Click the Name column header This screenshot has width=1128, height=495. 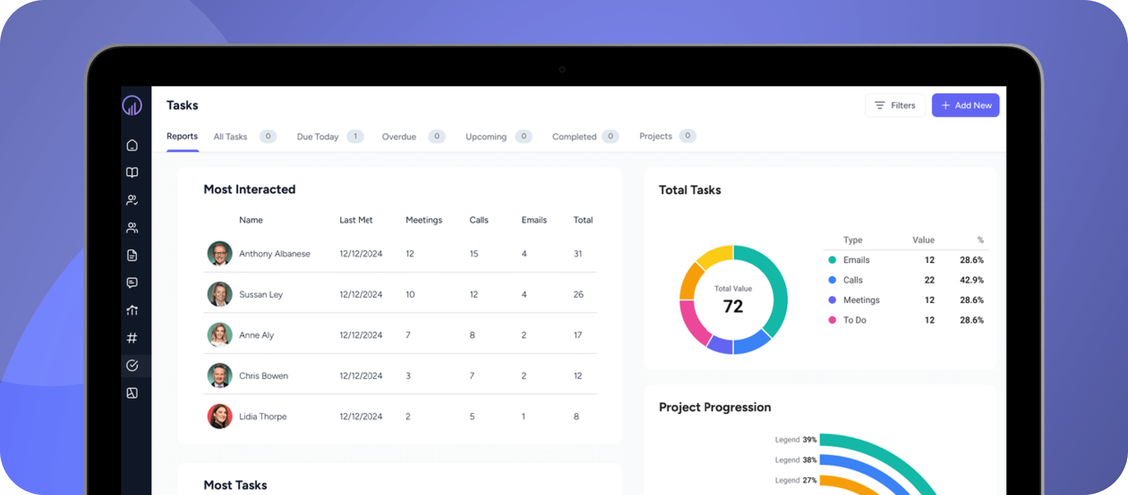(251, 220)
